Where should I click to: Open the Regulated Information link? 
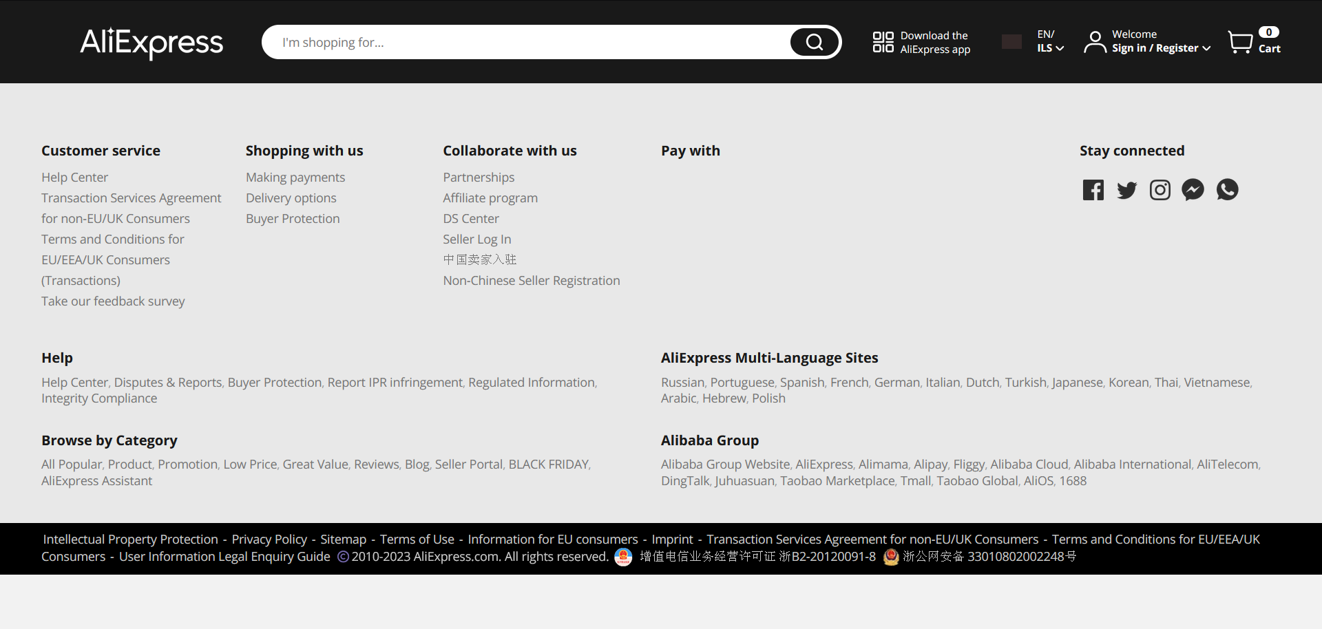(532, 383)
